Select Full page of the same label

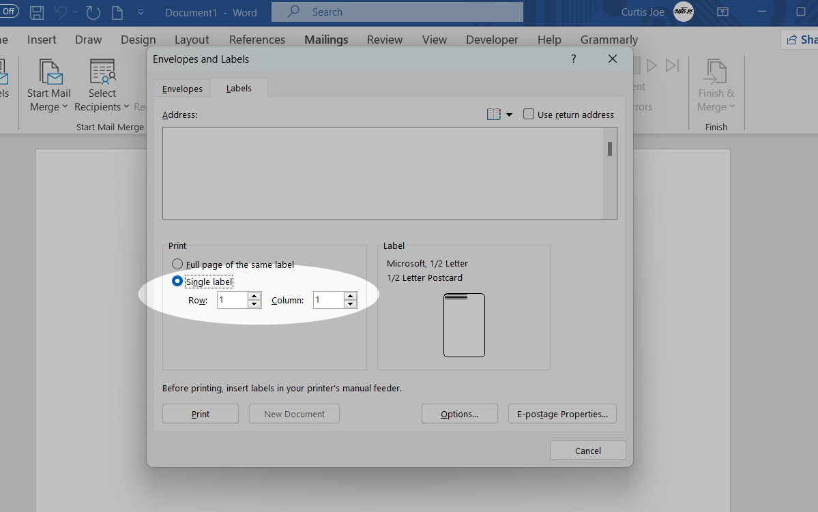click(x=177, y=264)
